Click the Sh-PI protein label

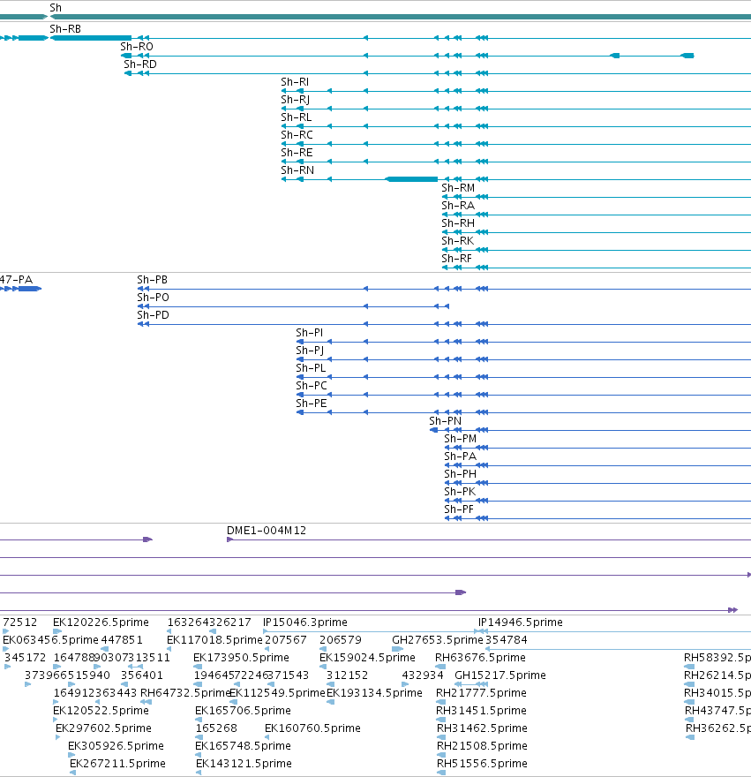click(x=310, y=333)
